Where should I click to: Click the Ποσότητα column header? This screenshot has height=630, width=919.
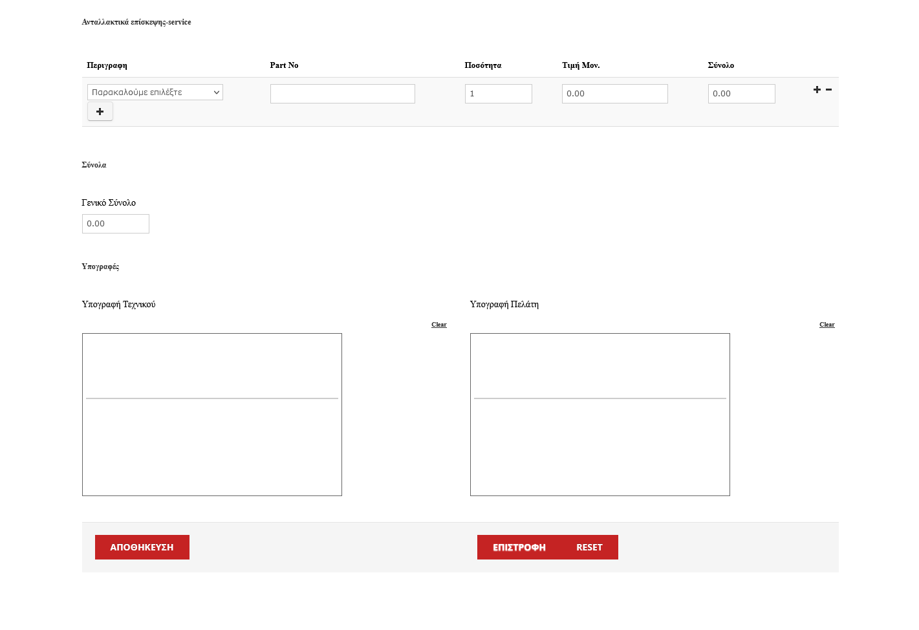click(x=482, y=65)
